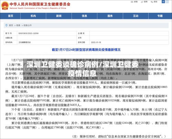Click the 中华人民共和国国家卫生健康委员会 site title
Screen dimensions: 172x139
pyautogui.click(x=40, y=4)
